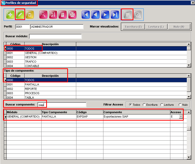
Task: Click the Exportaciones SIAP component cell
Action: point(136,117)
